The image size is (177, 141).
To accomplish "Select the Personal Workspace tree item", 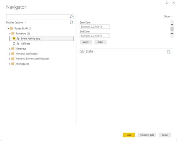I will pos(27,53).
